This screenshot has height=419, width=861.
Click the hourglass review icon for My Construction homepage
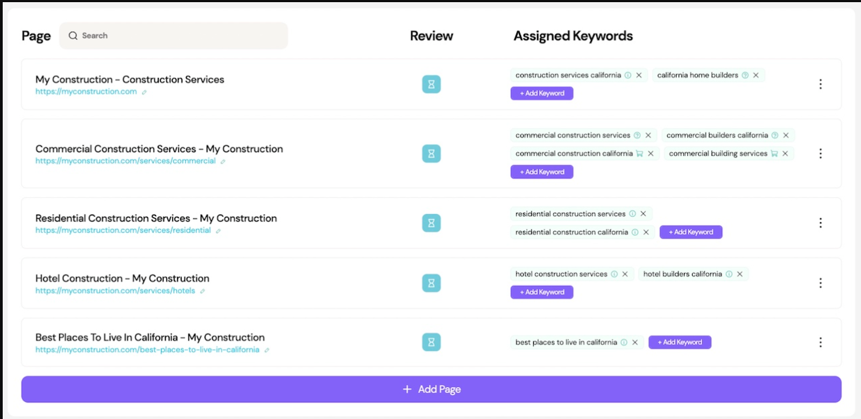pyautogui.click(x=431, y=84)
